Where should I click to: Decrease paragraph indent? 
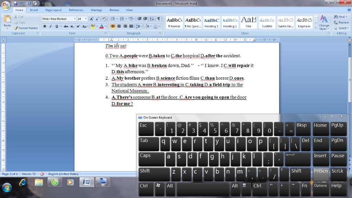pyautogui.click(x=140, y=19)
